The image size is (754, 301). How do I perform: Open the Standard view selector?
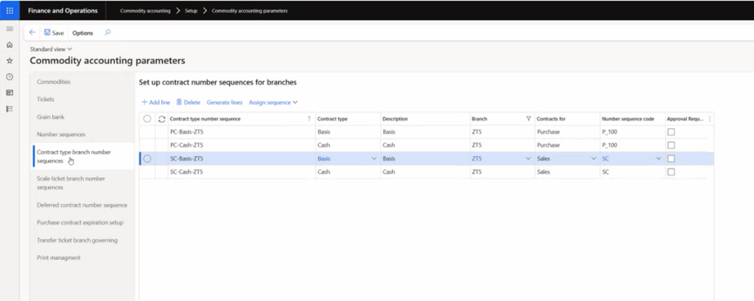pos(51,49)
